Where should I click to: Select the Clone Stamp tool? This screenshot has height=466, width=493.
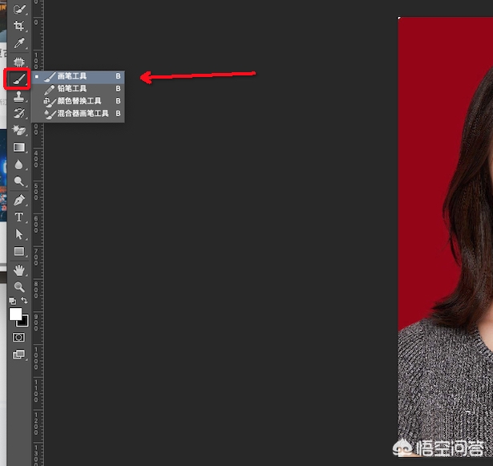click(x=19, y=96)
